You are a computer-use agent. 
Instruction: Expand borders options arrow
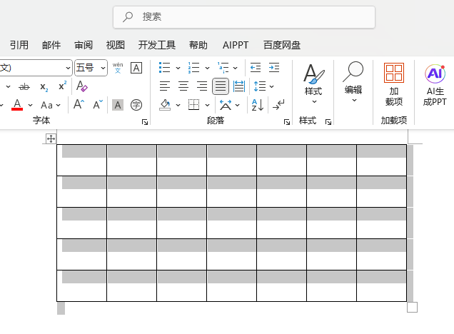(207, 105)
